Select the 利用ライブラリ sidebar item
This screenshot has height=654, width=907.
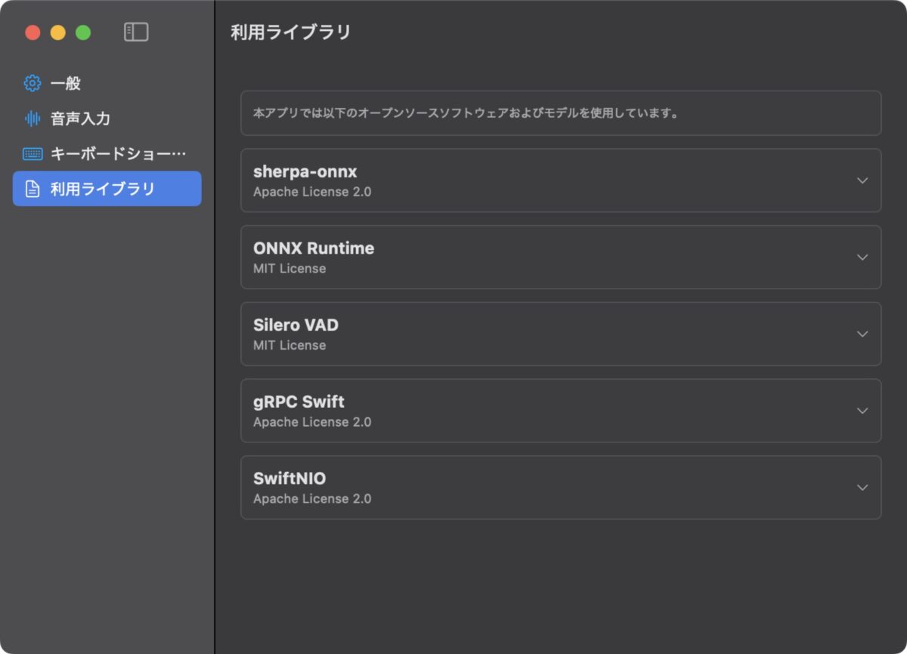pos(107,189)
